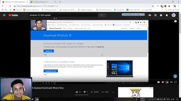Click into the YouTube search box
Viewport: 181px width, 101px height.
63,15
